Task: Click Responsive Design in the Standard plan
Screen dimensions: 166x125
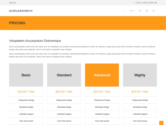Action: (64, 100)
